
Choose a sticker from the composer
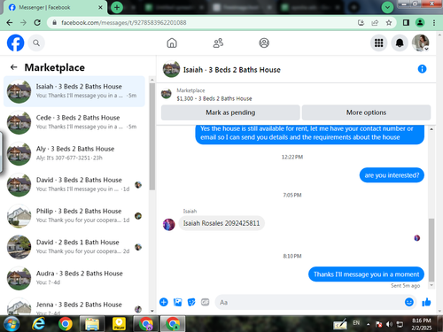coord(191,302)
